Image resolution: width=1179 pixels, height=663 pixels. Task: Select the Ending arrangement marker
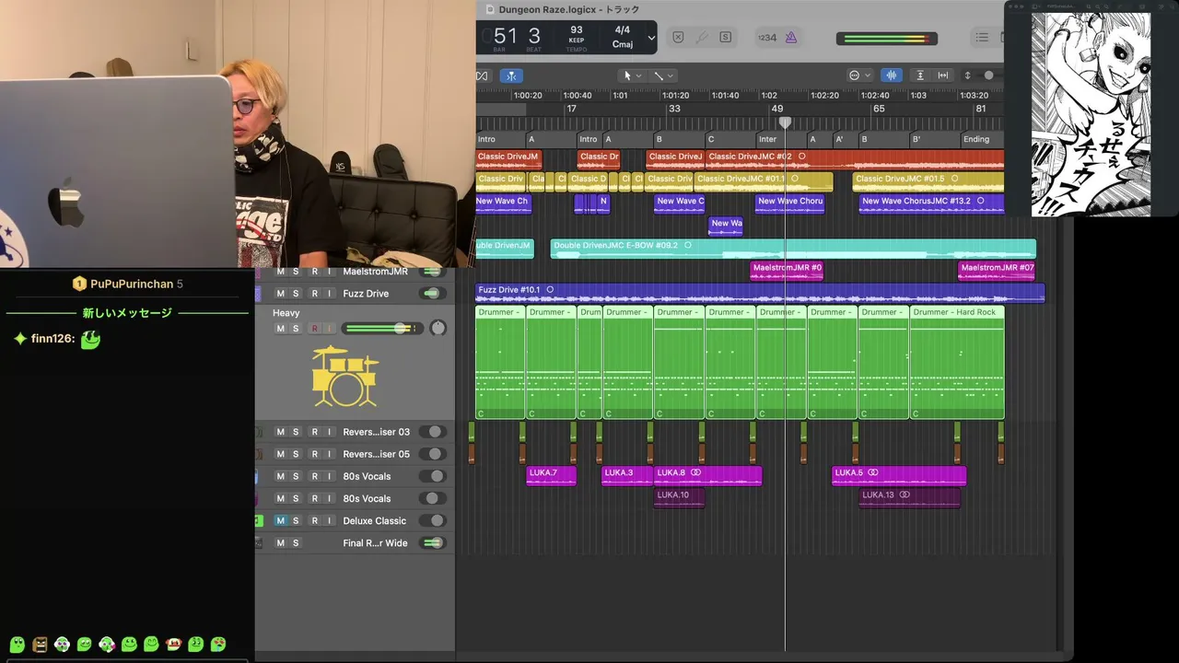point(981,139)
